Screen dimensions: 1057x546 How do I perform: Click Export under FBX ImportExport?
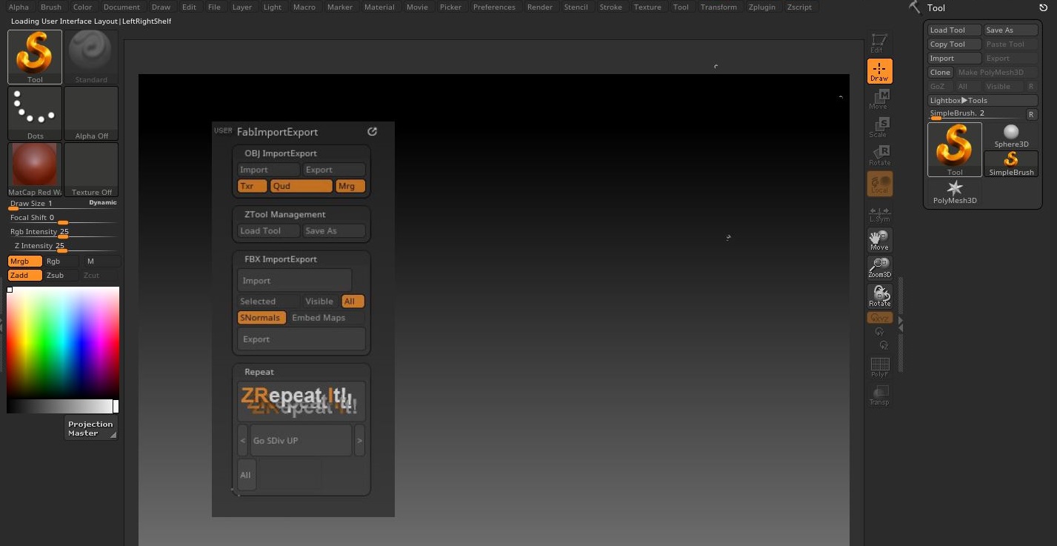[x=301, y=339]
